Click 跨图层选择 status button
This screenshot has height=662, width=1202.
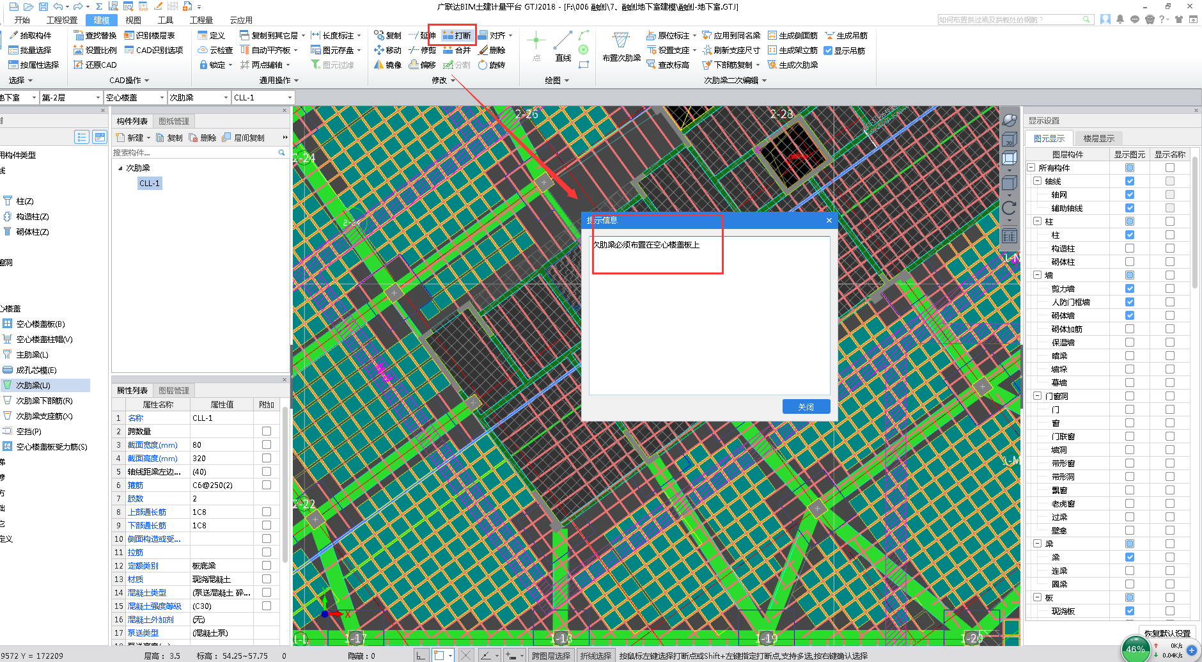pyautogui.click(x=551, y=656)
